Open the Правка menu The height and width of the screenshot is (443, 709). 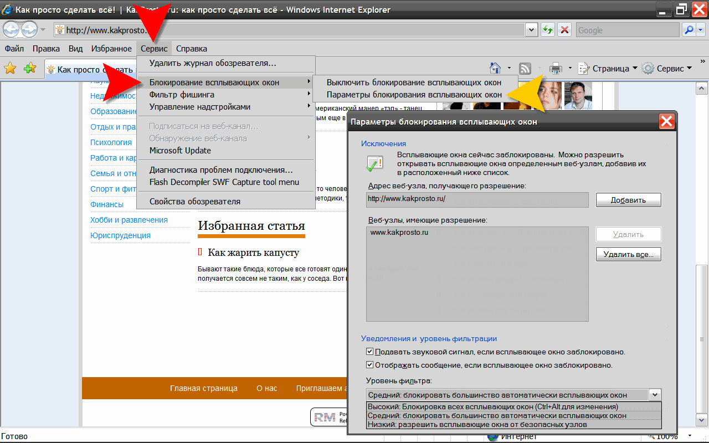pos(46,49)
